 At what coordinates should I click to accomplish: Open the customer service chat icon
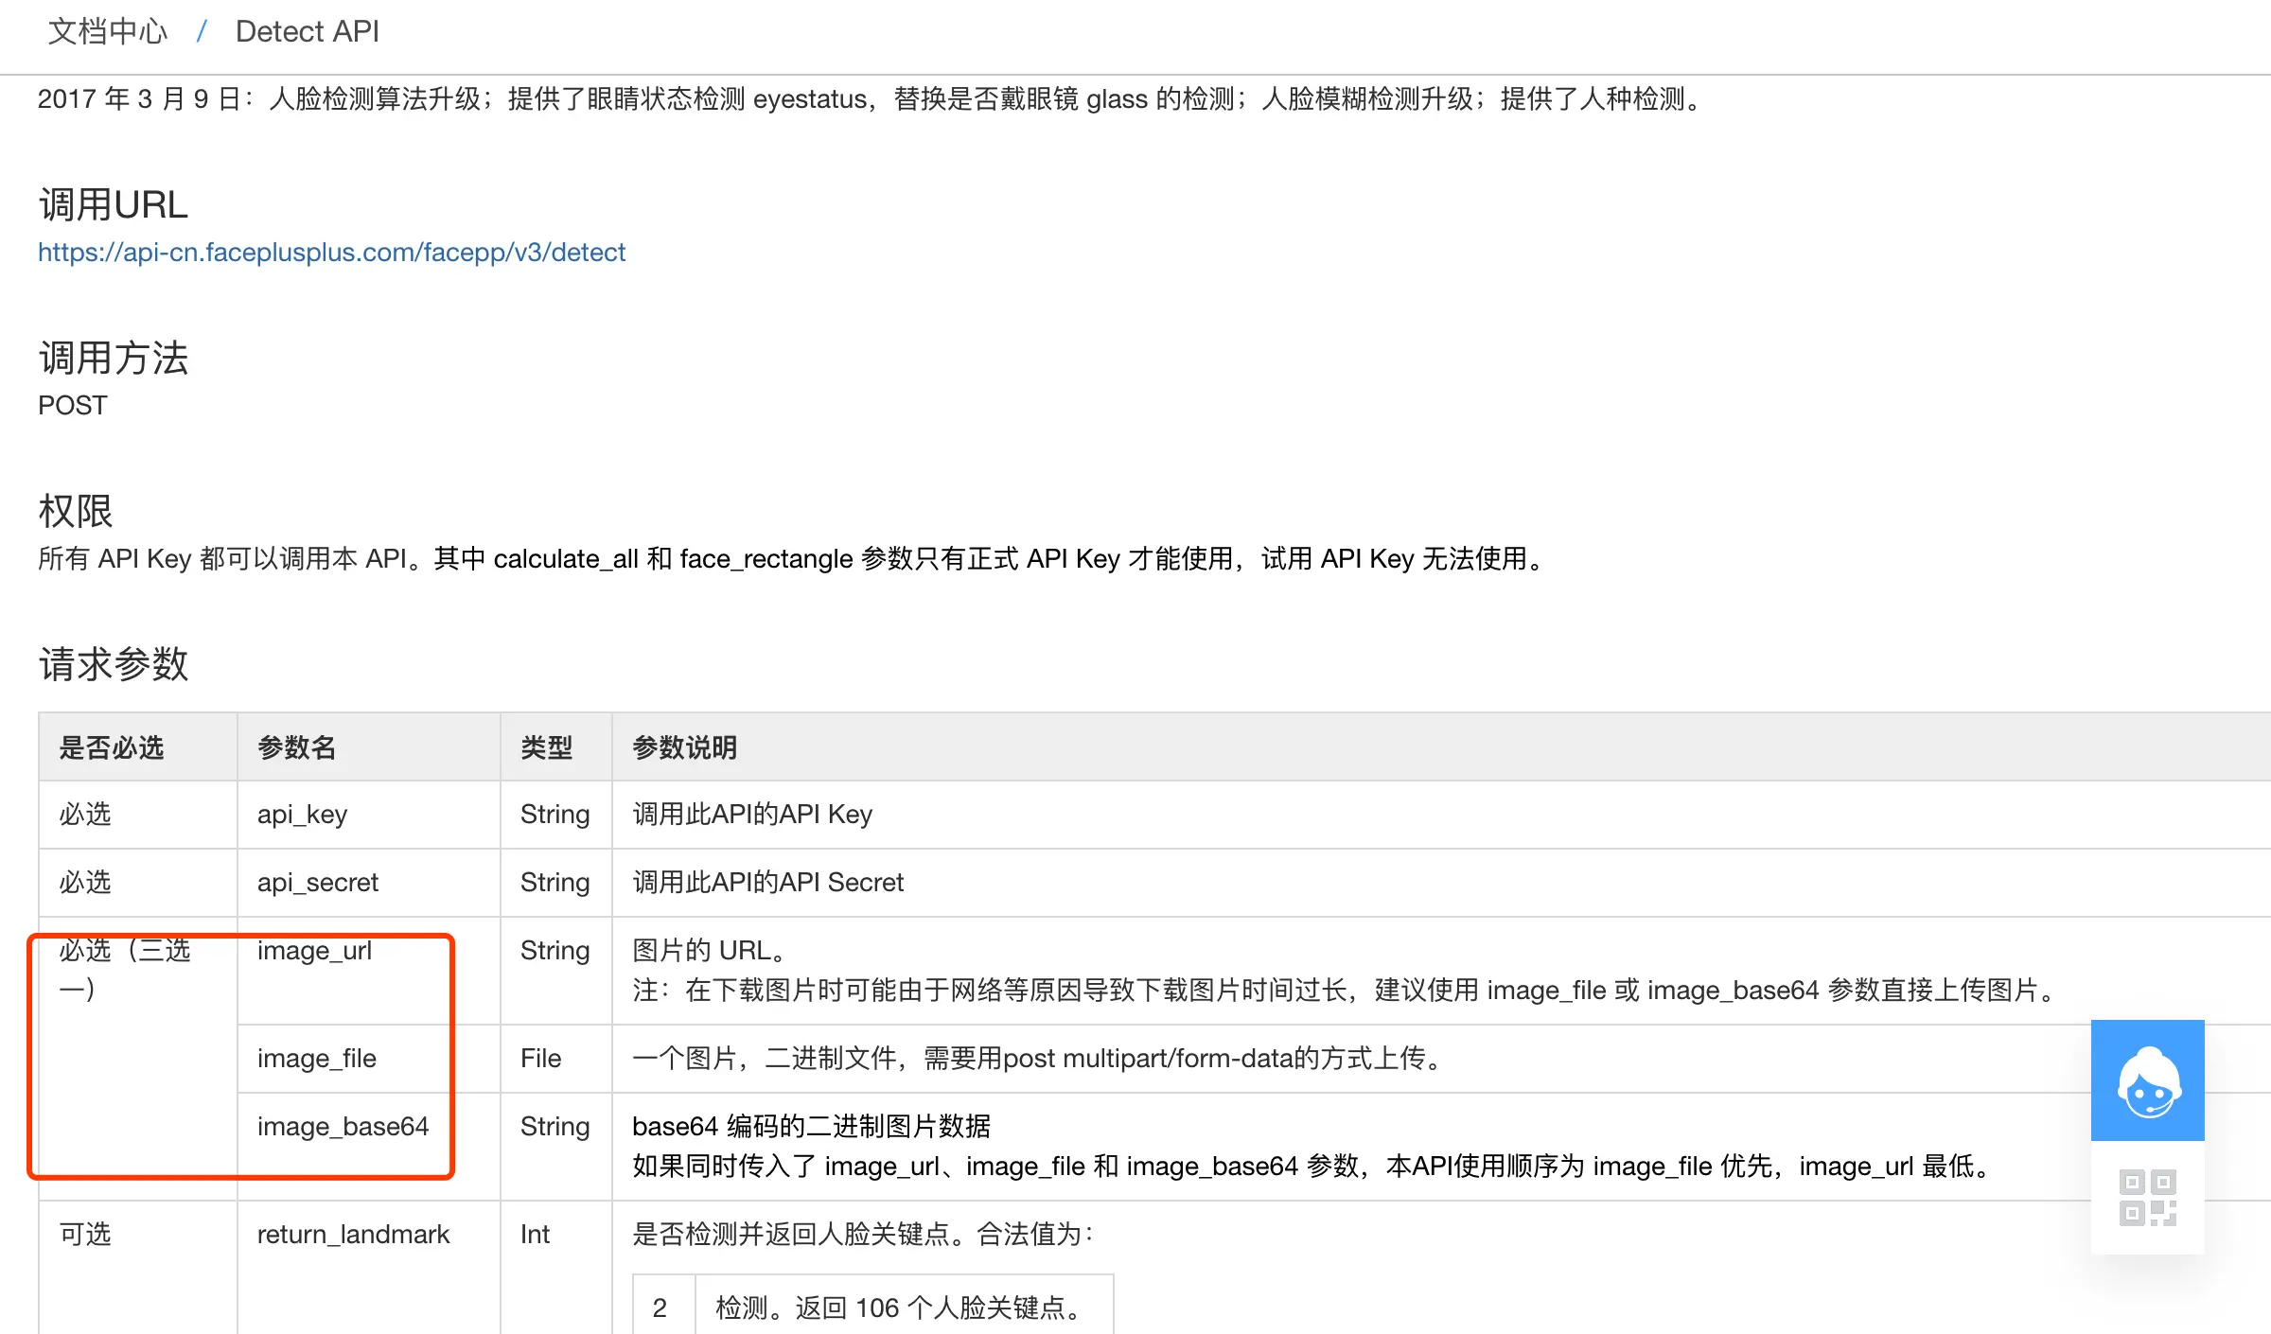(x=2147, y=1080)
